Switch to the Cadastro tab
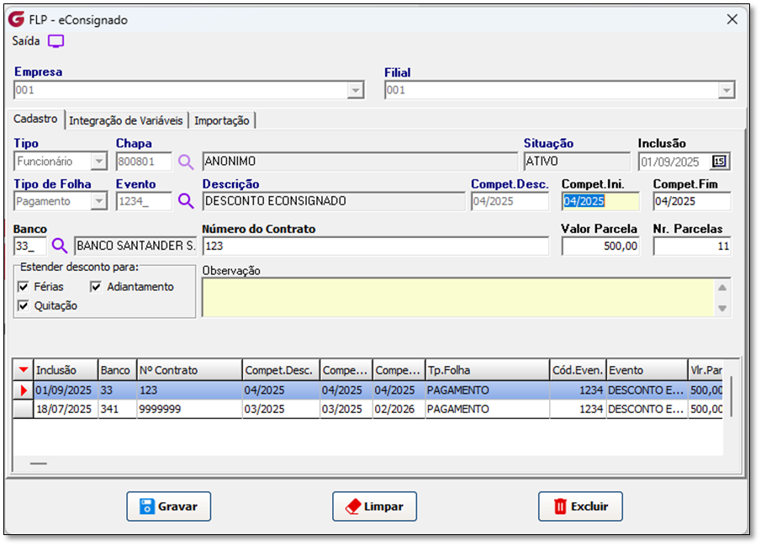The height and width of the screenshot is (546, 761). click(35, 119)
